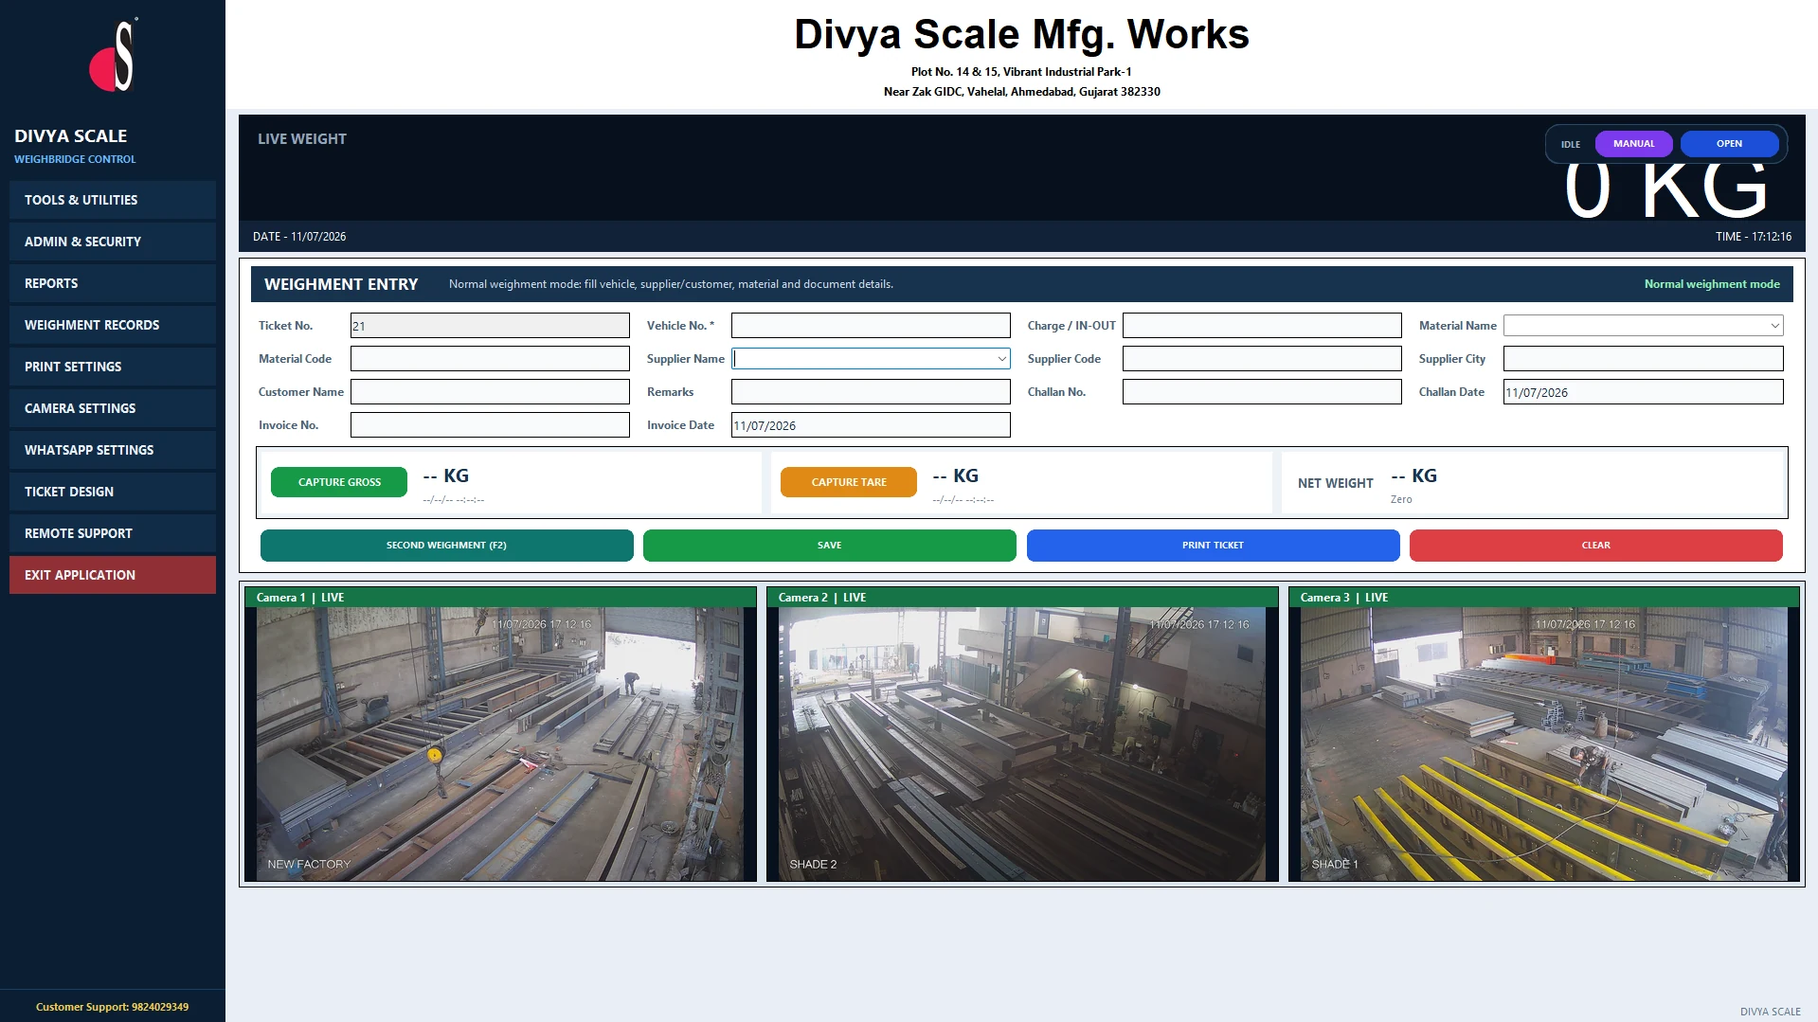Image resolution: width=1818 pixels, height=1022 pixels.
Task: Click the green Save button
Action: coord(829,546)
